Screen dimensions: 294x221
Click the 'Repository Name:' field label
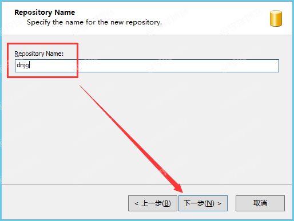39,54
